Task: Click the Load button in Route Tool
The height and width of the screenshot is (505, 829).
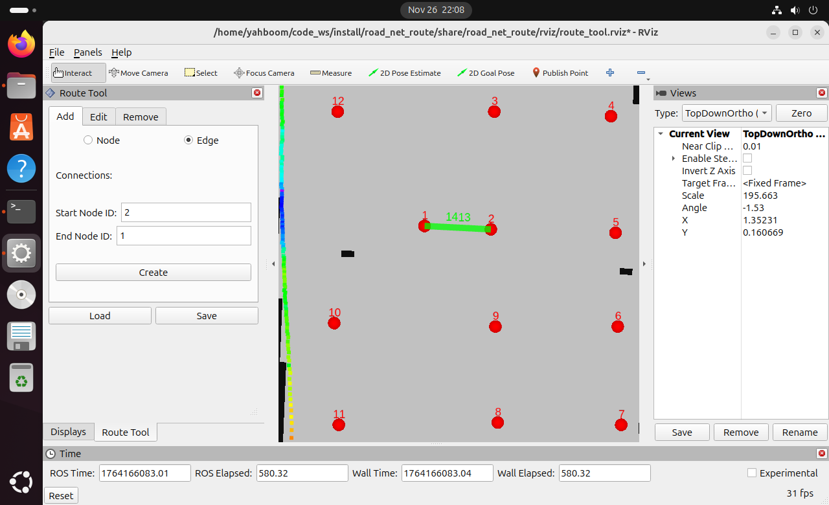Action: [x=100, y=316]
